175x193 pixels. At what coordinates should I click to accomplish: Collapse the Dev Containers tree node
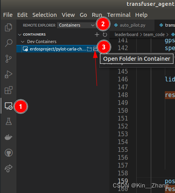point(23,42)
